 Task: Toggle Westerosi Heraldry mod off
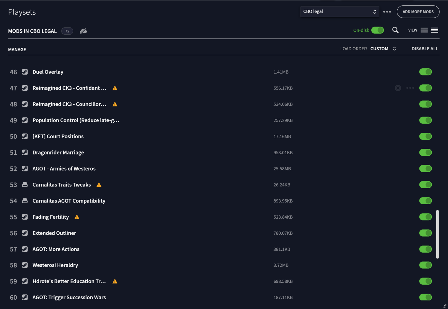pos(425,265)
